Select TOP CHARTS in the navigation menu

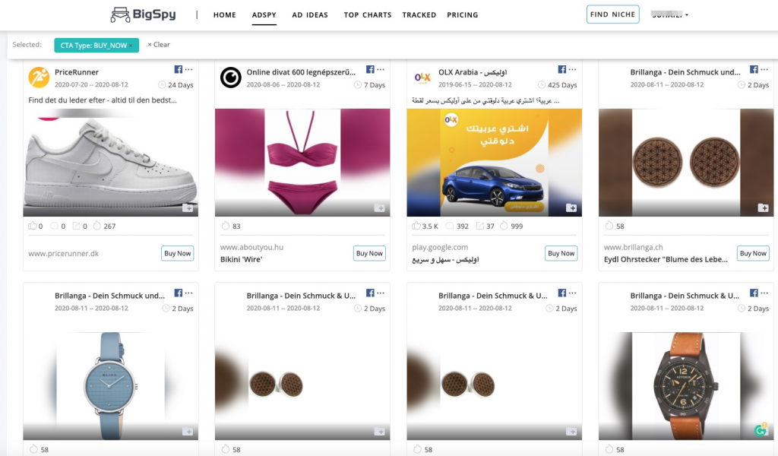(x=367, y=14)
